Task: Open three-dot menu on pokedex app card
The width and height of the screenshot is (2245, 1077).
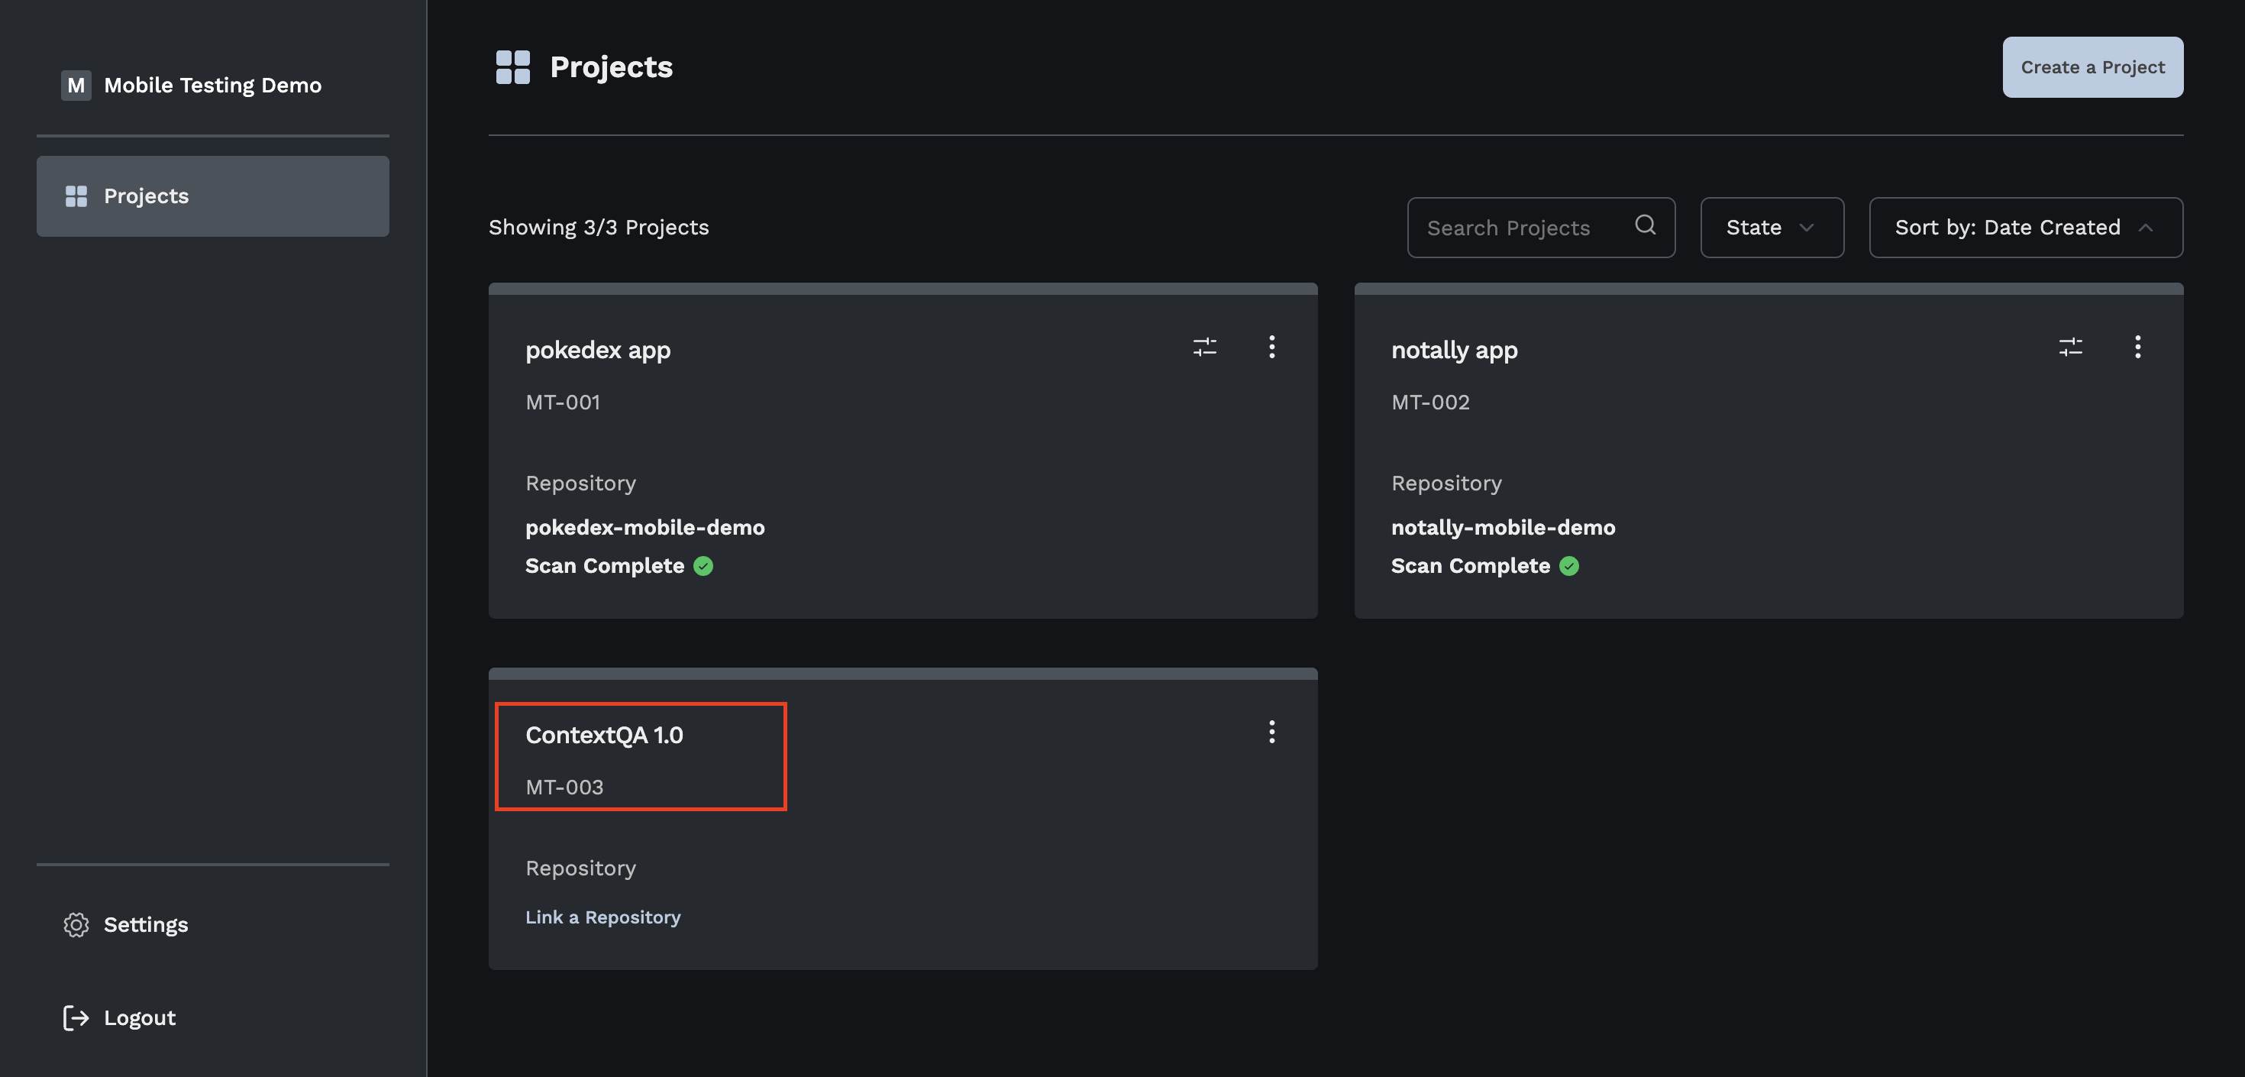Action: click(x=1271, y=347)
